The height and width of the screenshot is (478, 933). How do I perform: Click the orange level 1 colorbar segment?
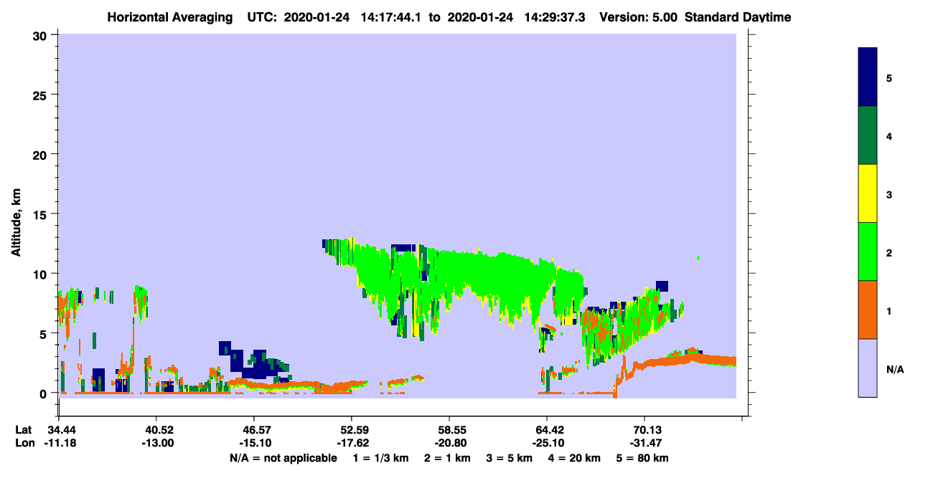coord(868,310)
